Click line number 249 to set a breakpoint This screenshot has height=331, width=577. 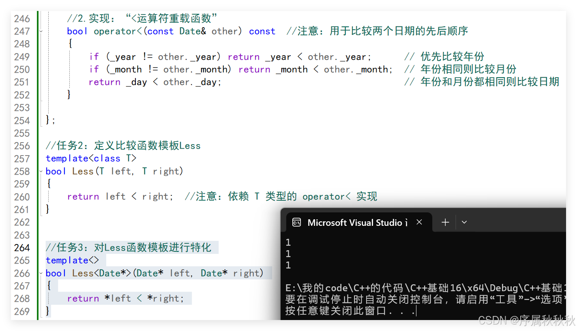click(x=22, y=56)
